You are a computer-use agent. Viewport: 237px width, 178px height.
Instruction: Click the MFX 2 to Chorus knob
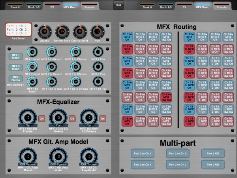[76, 67]
